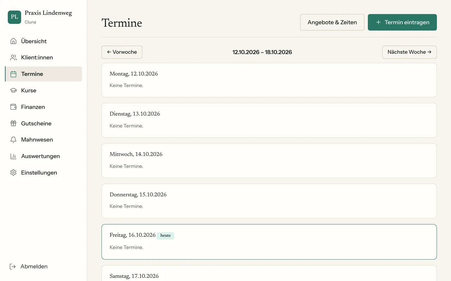
Task: Click Keine Termine text under Montag
Action: click(126, 86)
